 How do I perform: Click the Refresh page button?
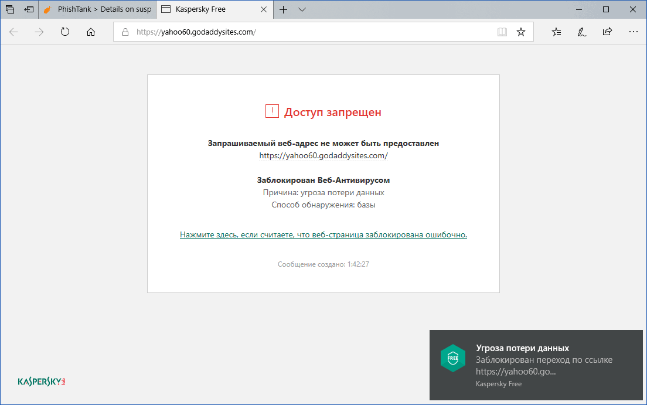[x=64, y=32]
